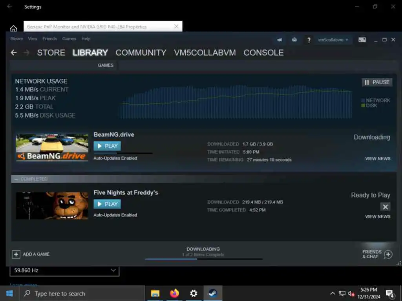
Task: Click the '27 minutes 10 seconds' time remaining
Action: [269, 160]
